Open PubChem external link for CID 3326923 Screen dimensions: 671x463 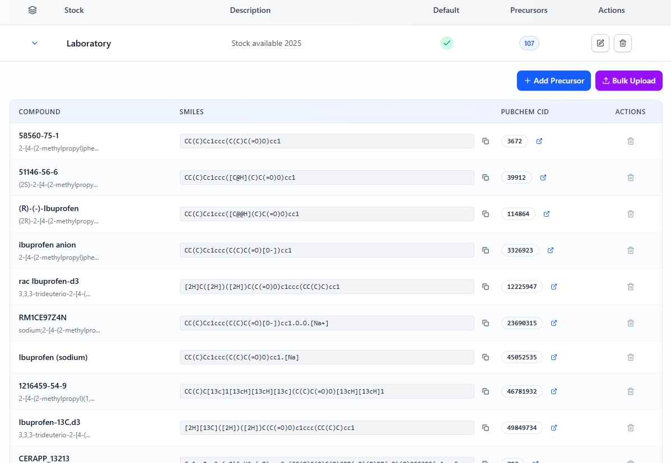point(550,250)
